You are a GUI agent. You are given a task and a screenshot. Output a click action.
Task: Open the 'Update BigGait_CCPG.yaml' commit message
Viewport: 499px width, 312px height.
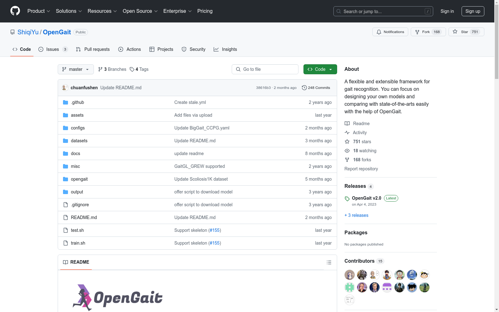202,128
